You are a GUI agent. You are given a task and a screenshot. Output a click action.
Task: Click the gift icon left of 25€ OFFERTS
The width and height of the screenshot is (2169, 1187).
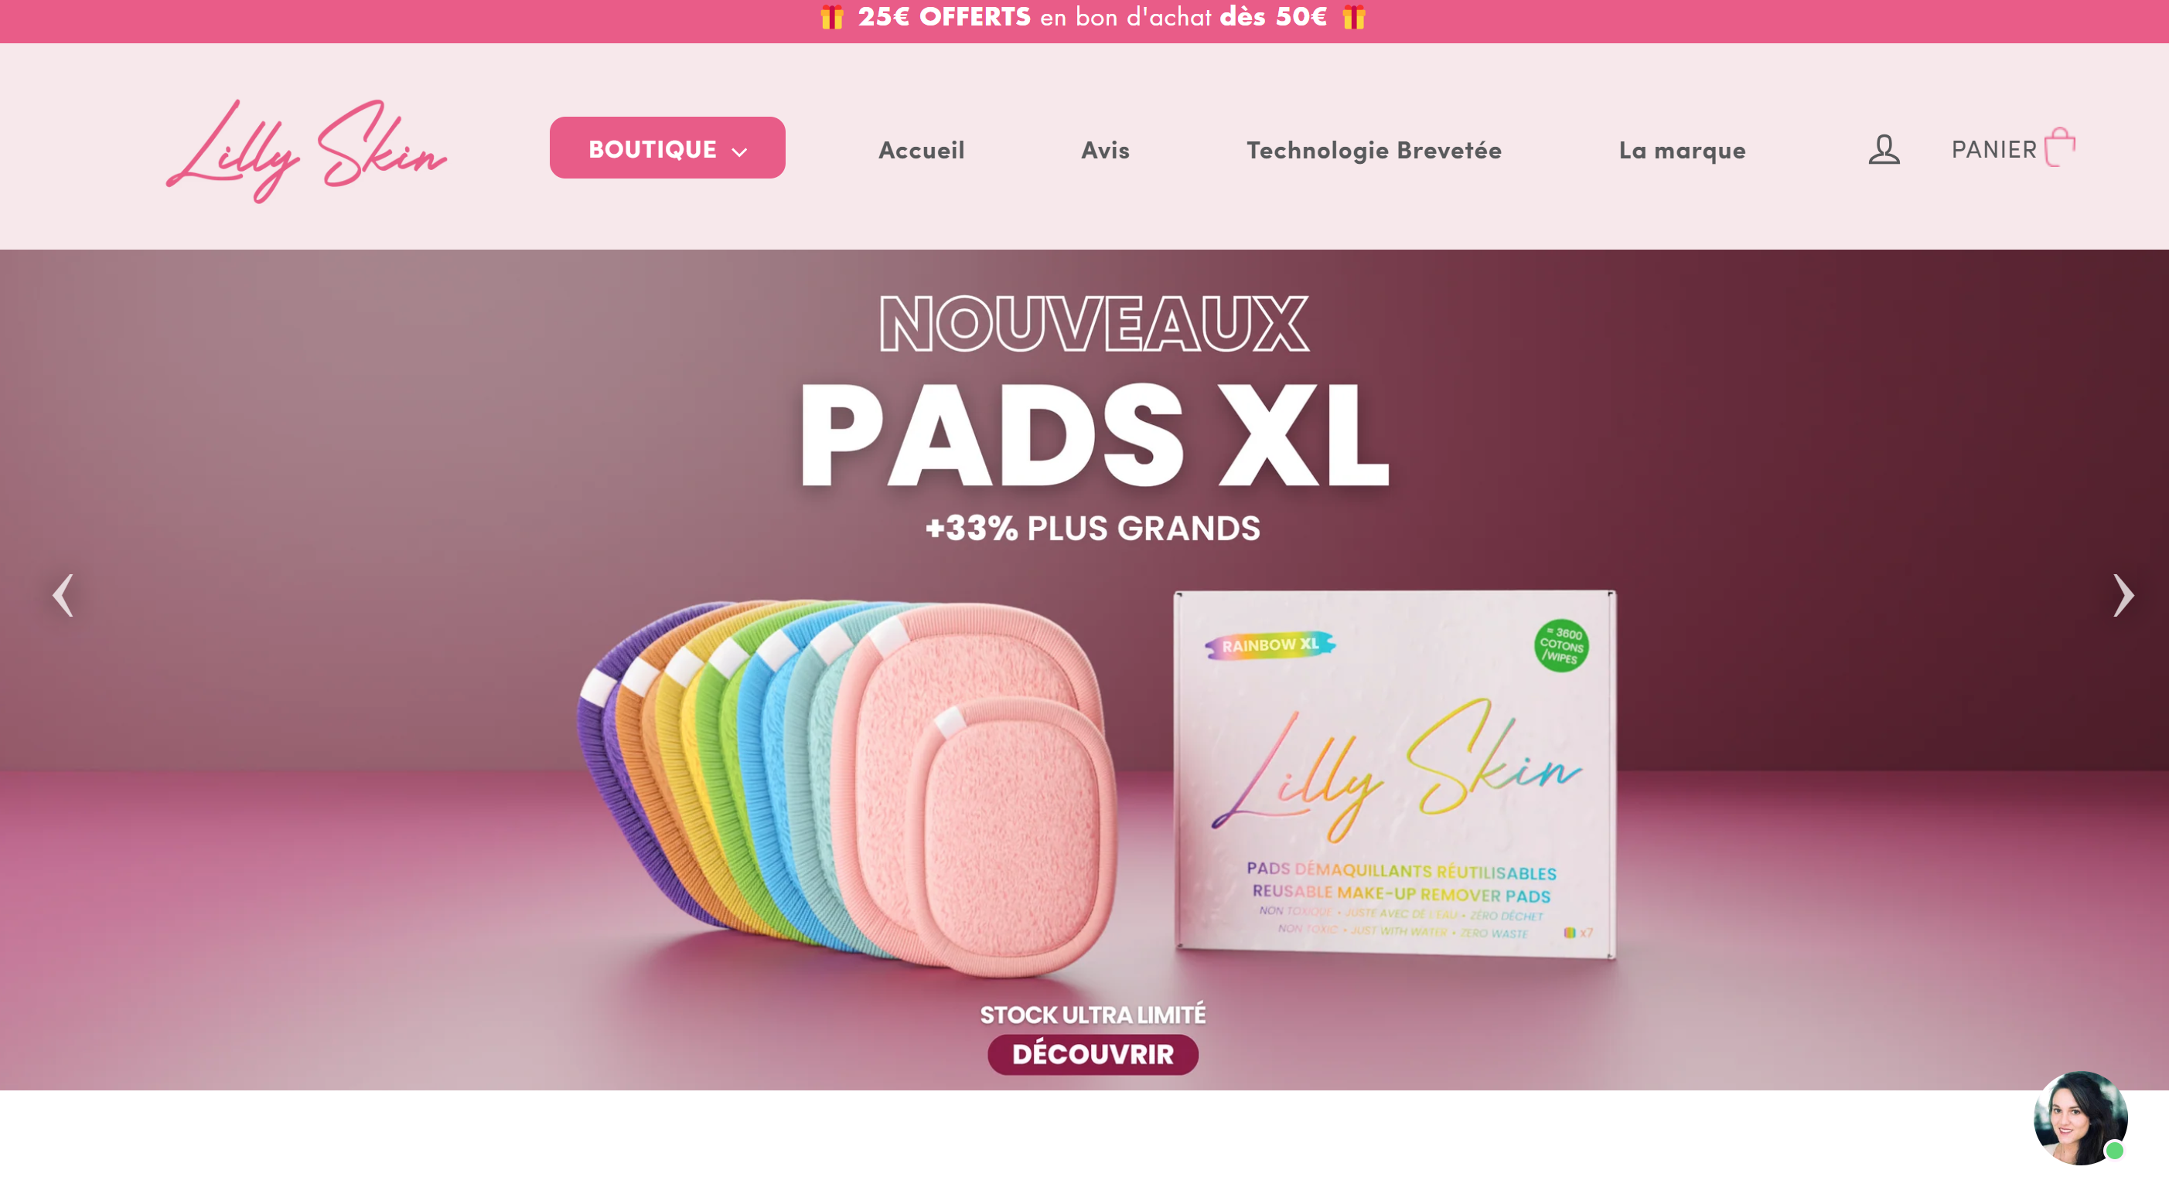pyautogui.click(x=832, y=17)
